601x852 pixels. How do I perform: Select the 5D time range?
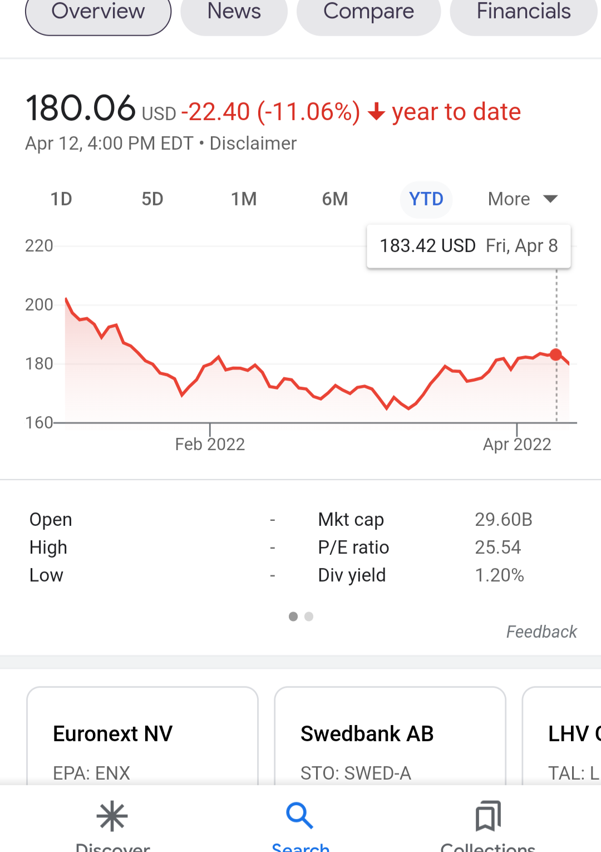click(x=152, y=199)
